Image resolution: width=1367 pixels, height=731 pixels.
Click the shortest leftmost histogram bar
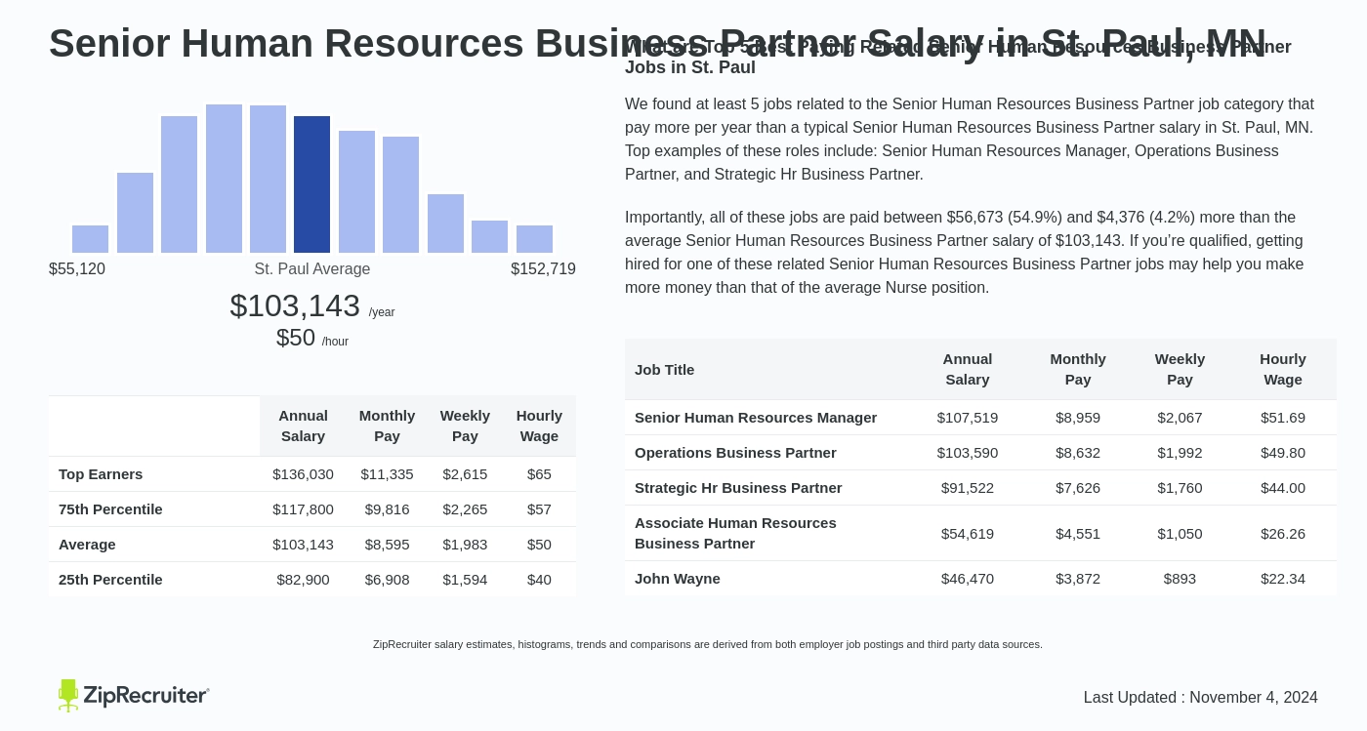click(x=90, y=239)
